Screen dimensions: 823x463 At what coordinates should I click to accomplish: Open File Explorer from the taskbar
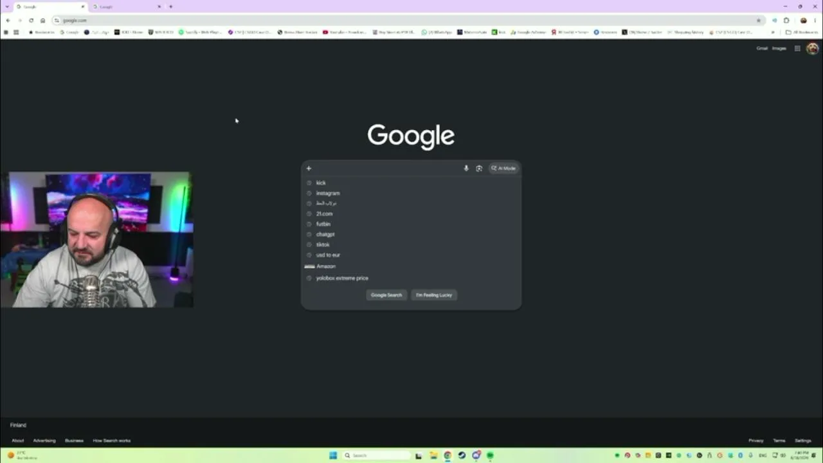coord(433,455)
